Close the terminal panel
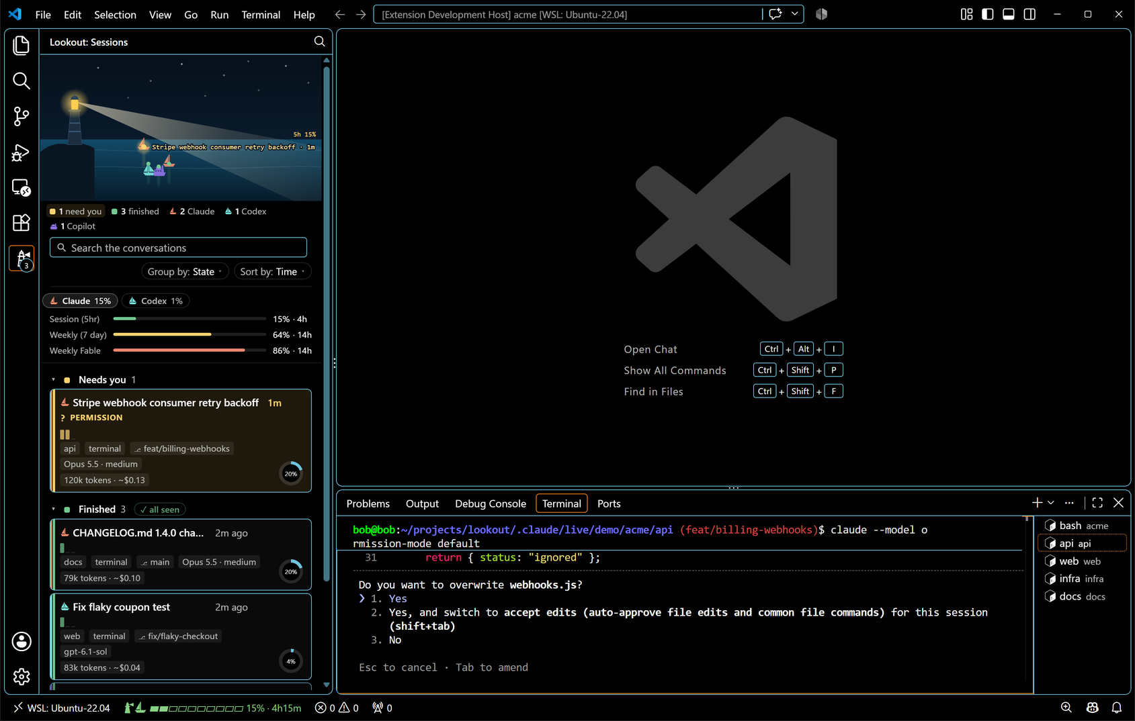This screenshot has width=1135, height=721. pyautogui.click(x=1118, y=502)
